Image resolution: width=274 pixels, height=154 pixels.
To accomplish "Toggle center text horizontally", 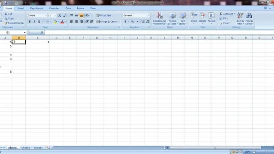I will 76,21.
